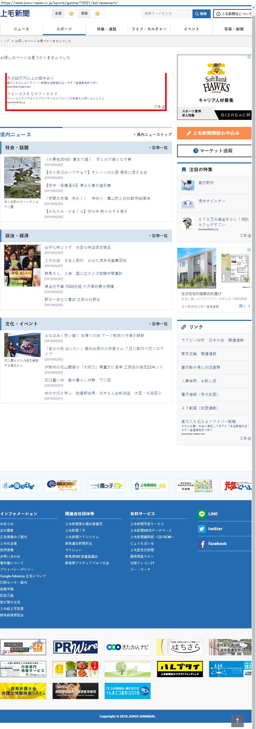256x729 pixels.
Task: Open the 特集・連載 navigation tab
Action: pyautogui.click(x=106, y=29)
